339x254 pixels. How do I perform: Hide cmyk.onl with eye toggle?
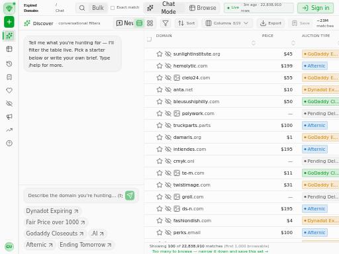click(x=168, y=161)
